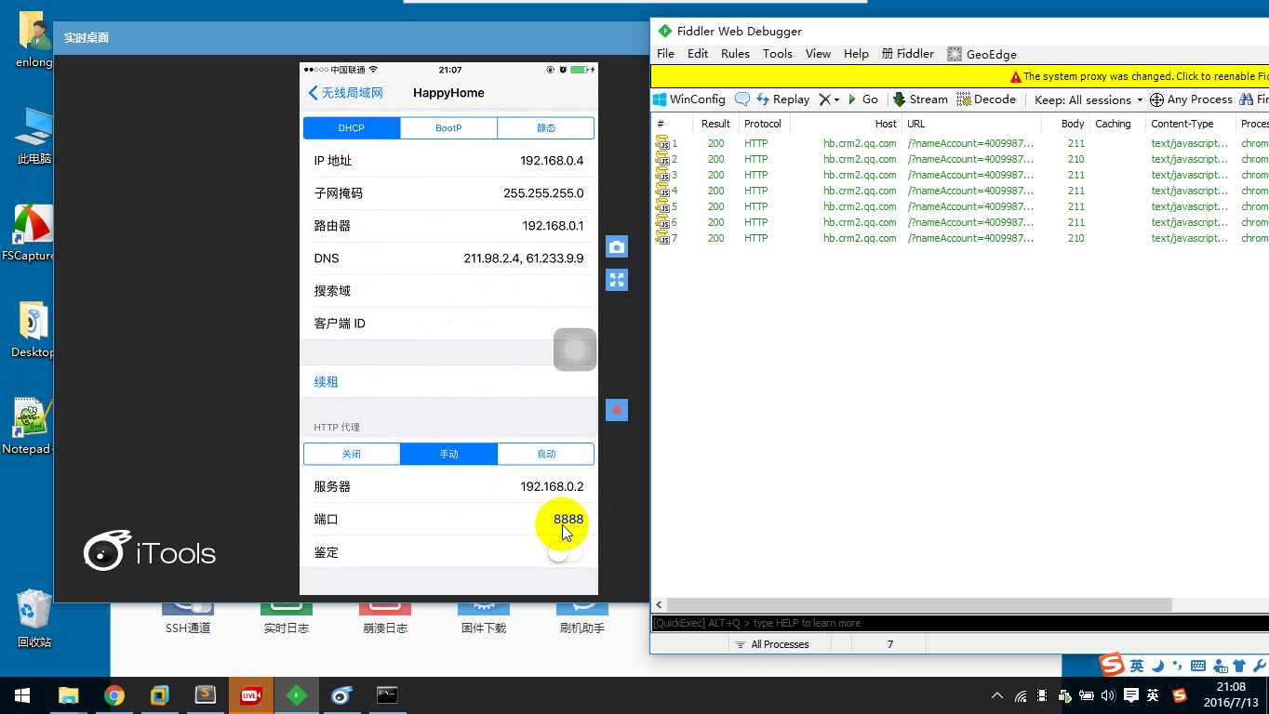The height and width of the screenshot is (714, 1269).
Task: Select the BootP tab on phone
Action: point(448,128)
